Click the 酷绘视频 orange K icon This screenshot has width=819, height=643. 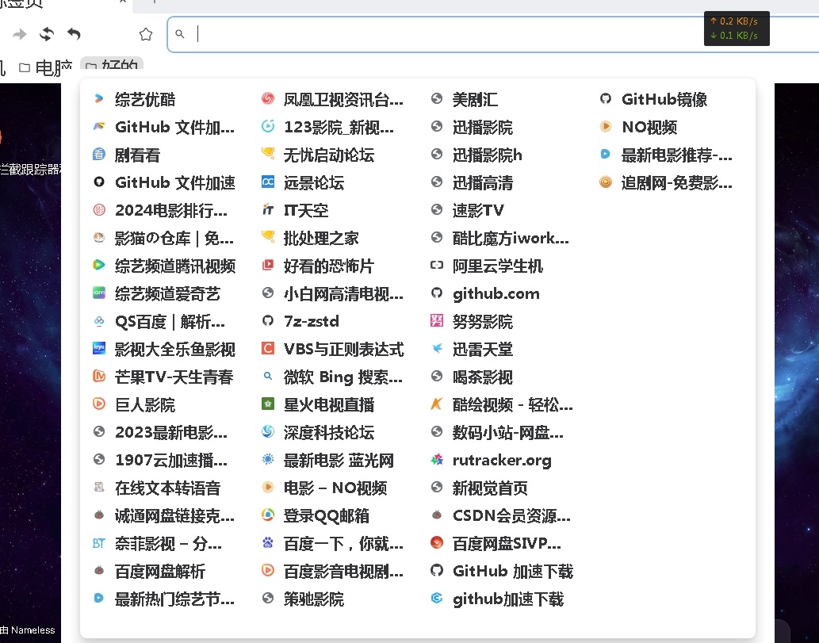437,404
